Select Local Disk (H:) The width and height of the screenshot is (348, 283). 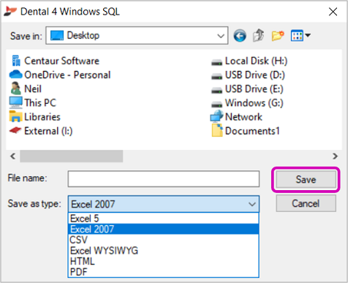click(249, 61)
